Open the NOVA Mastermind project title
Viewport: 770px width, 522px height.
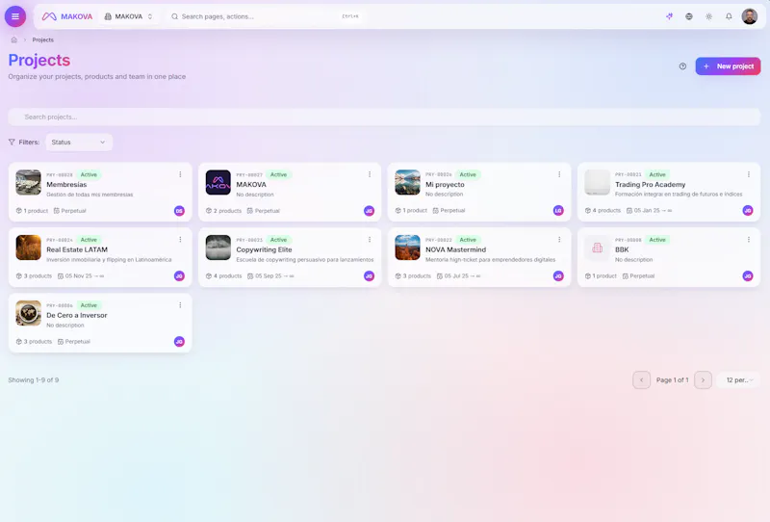tap(455, 250)
